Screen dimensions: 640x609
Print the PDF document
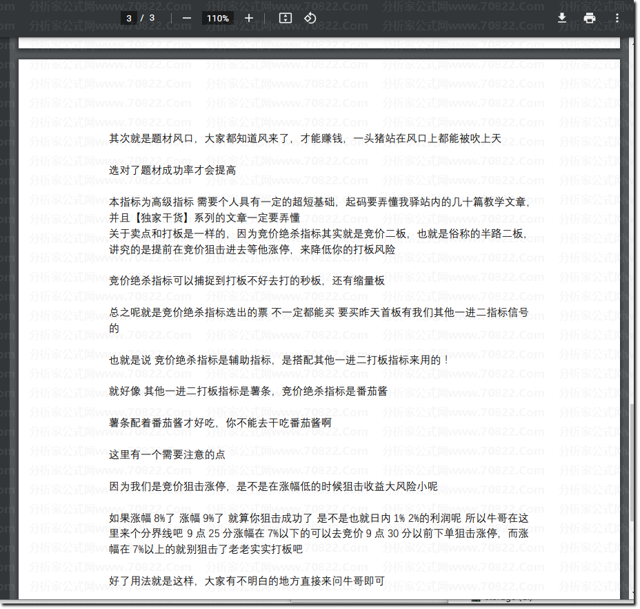tap(590, 18)
